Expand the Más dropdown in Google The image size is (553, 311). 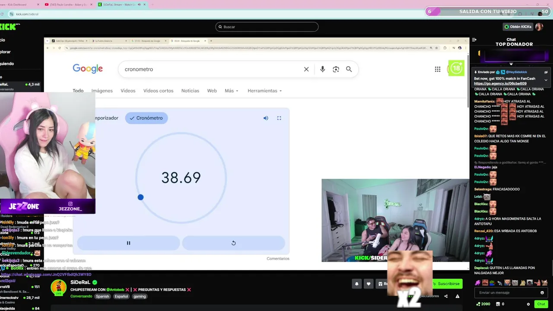(x=232, y=91)
